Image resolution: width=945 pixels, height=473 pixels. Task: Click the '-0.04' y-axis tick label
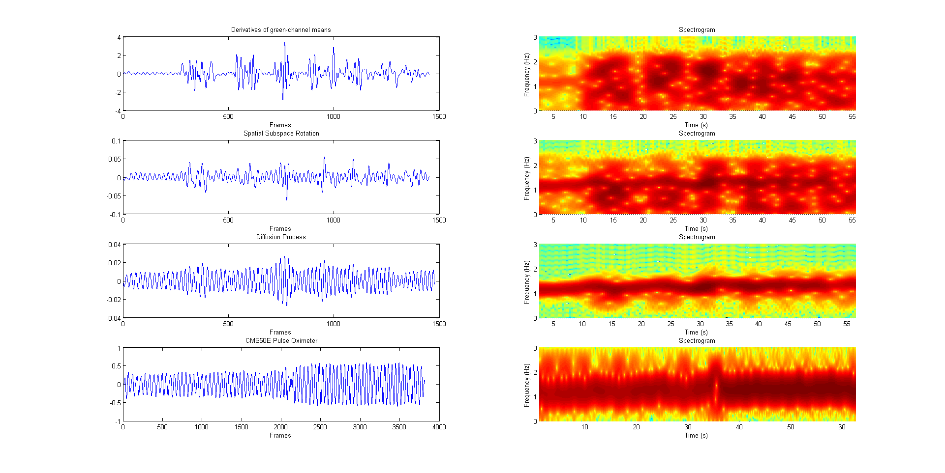[x=113, y=318]
